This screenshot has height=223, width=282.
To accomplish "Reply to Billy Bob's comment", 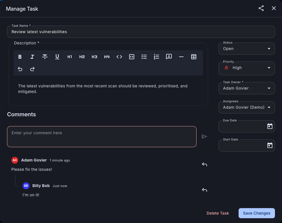I will coord(204,190).
